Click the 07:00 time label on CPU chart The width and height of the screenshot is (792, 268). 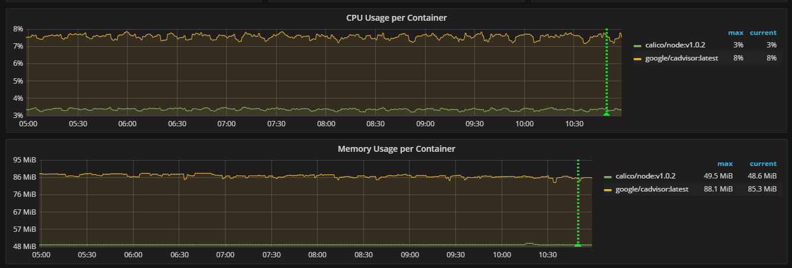pyautogui.click(x=226, y=124)
